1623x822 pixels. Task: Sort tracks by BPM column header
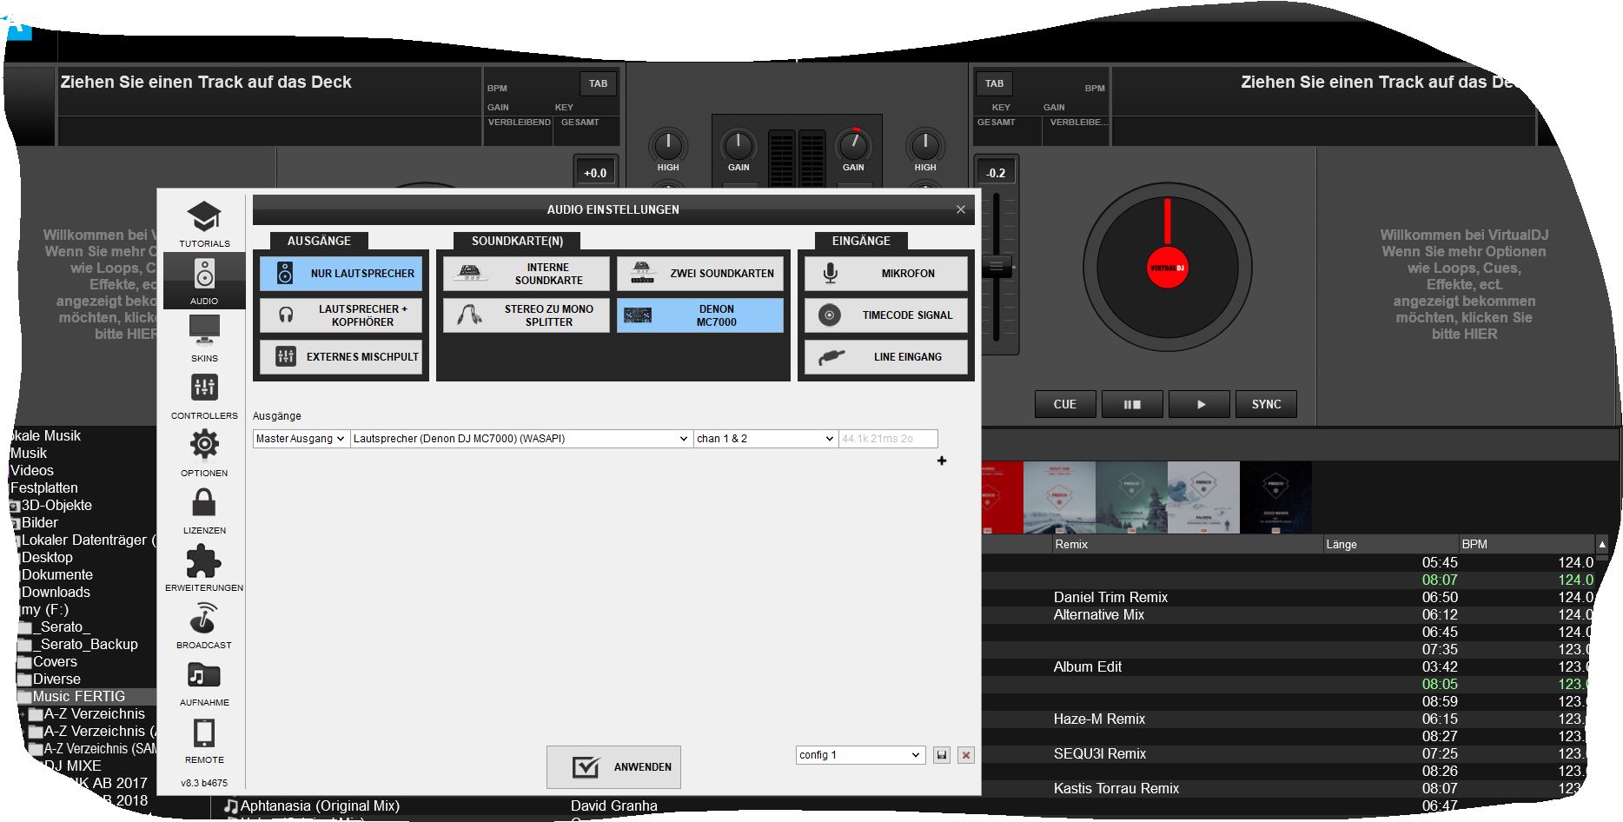pos(1527,544)
